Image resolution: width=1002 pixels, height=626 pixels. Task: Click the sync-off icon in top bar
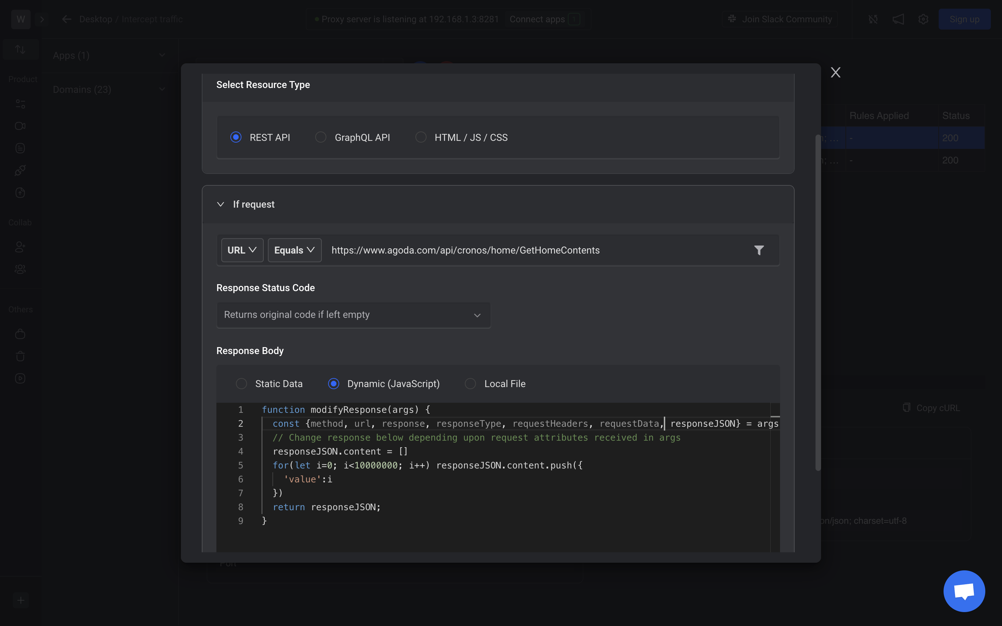[x=873, y=19]
